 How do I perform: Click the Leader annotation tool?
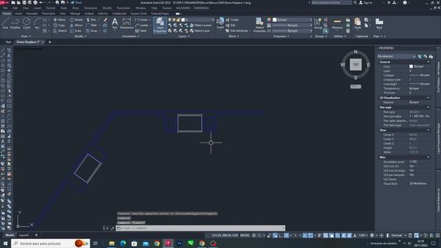click(142, 25)
